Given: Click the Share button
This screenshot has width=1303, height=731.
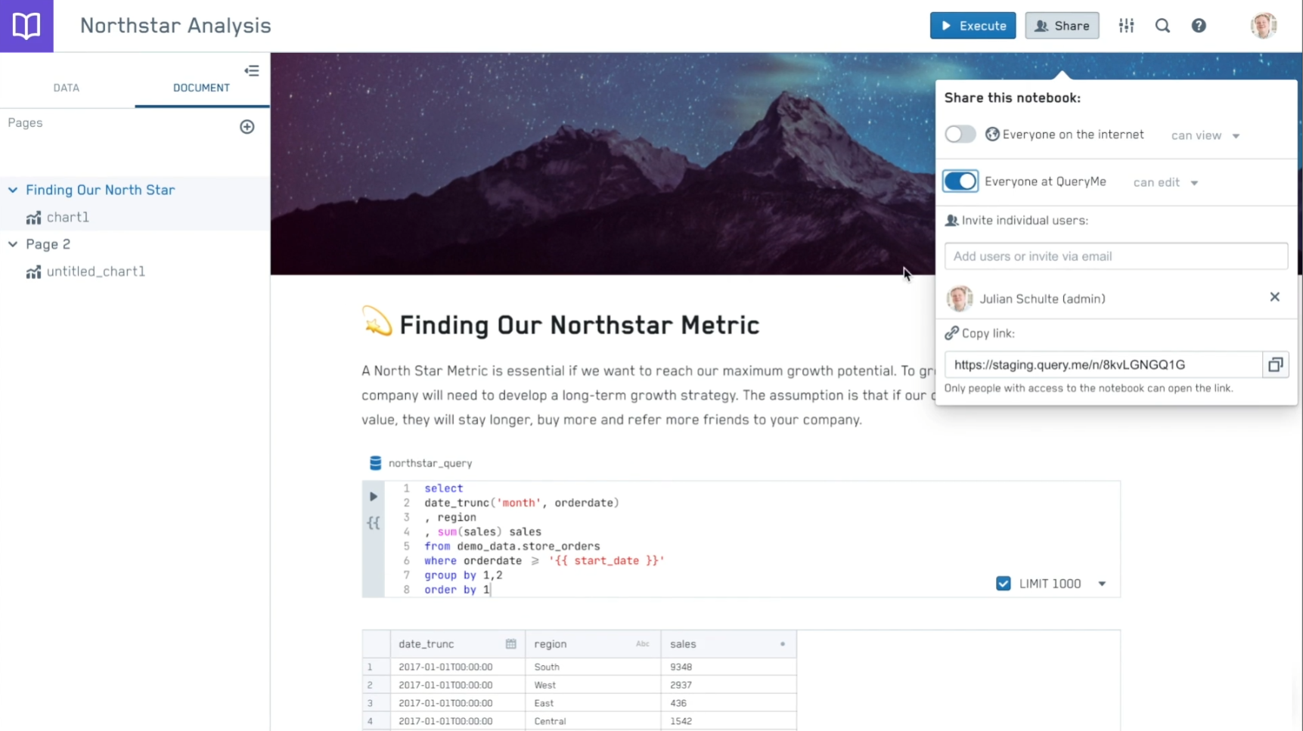Looking at the screenshot, I should (x=1062, y=26).
